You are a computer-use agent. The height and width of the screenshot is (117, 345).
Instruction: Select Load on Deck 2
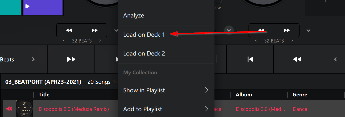pos(144,53)
